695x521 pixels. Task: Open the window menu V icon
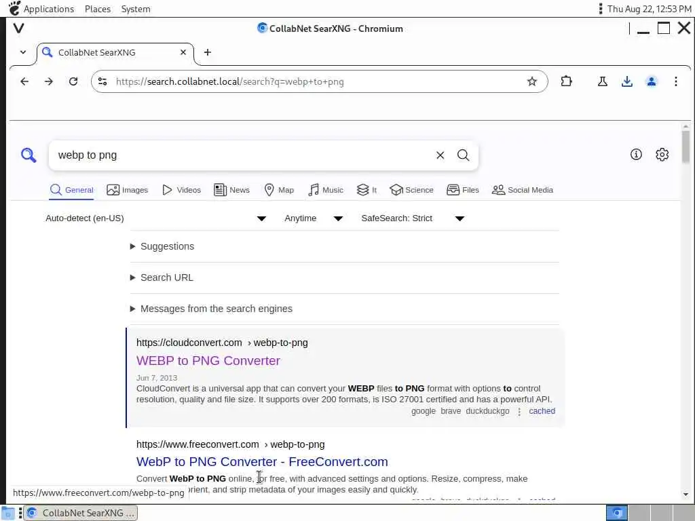[x=18, y=28]
